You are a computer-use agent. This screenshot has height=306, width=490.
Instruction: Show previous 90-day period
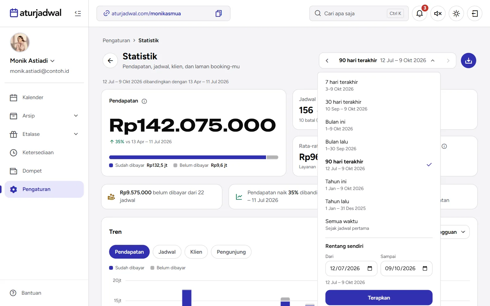point(327,61)
